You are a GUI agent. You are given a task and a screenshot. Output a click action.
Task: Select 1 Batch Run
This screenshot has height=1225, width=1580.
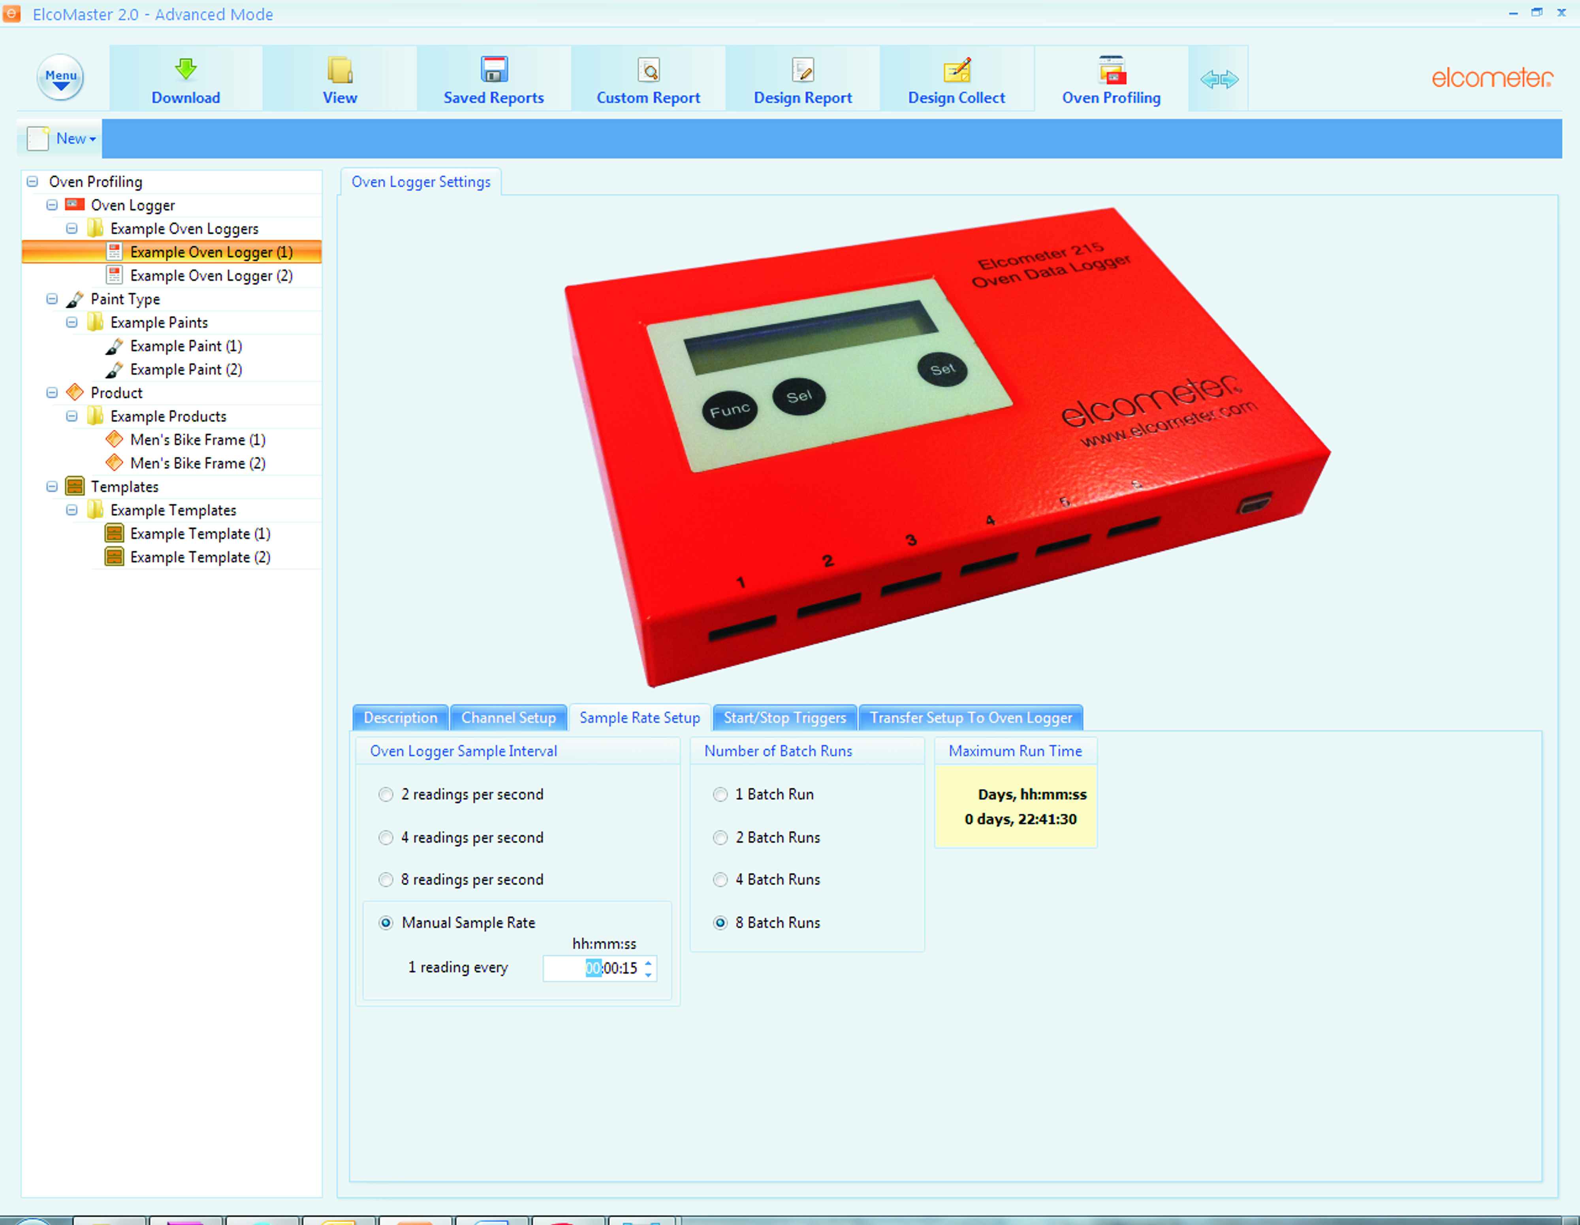[720, 795]
